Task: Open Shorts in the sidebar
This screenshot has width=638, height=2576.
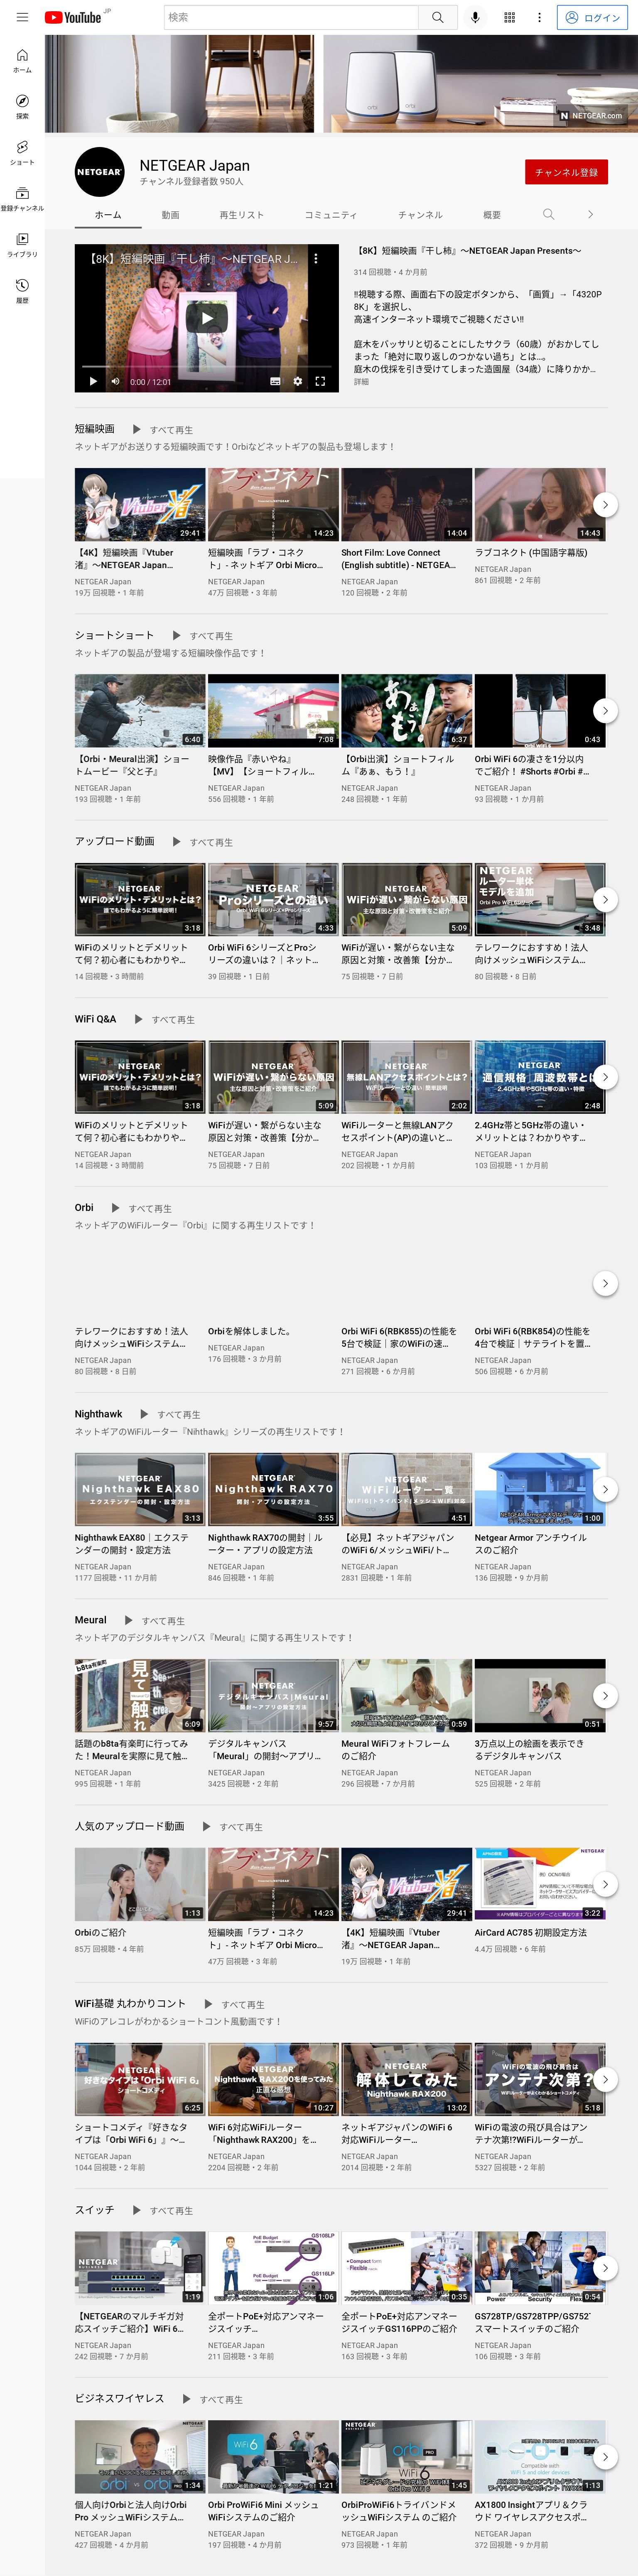Action: coord(22,153)
